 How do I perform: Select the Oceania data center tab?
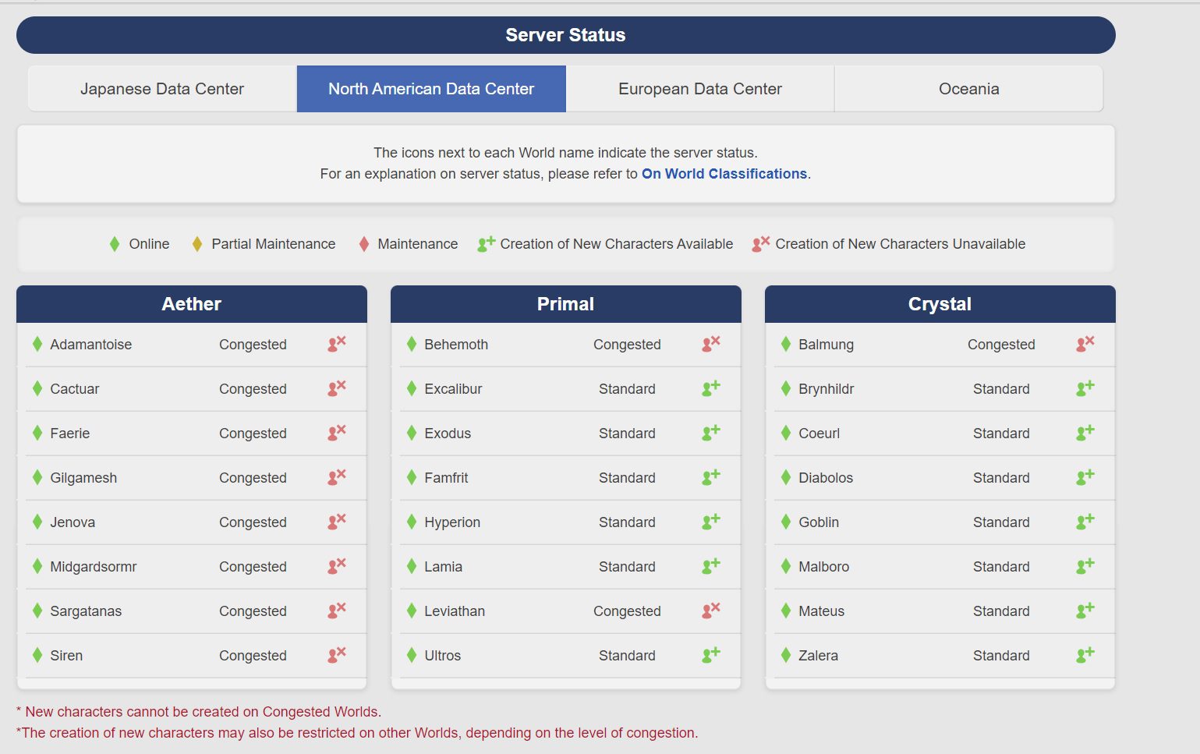(x=968, y=88)
